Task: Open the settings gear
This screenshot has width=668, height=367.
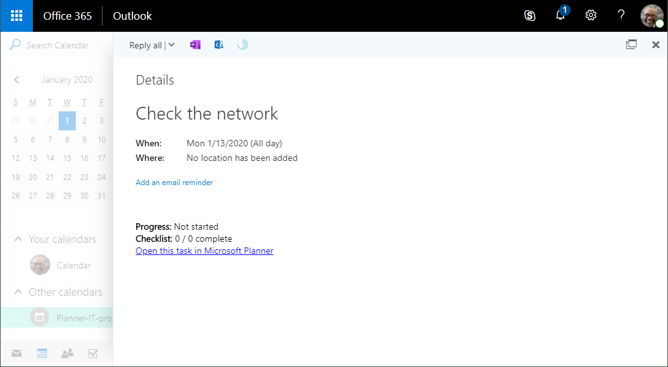Action: [x=590, y=16]
